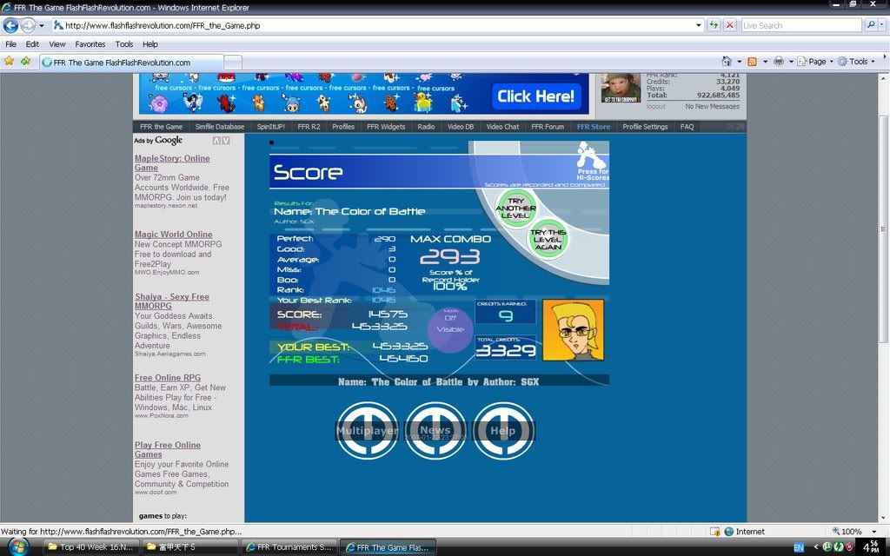Click the Refresh page icon

point(714,26)
